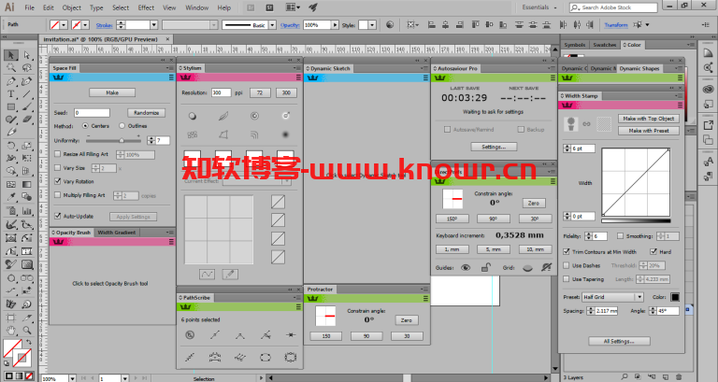The width and height of the screenshot is (718, 382).
Task: Click the All Settings button
Action: pos(619,341)
